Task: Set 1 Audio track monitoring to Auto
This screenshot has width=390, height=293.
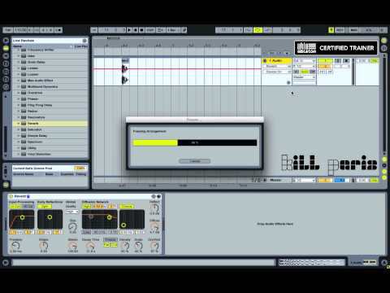Action: [305, 72]
